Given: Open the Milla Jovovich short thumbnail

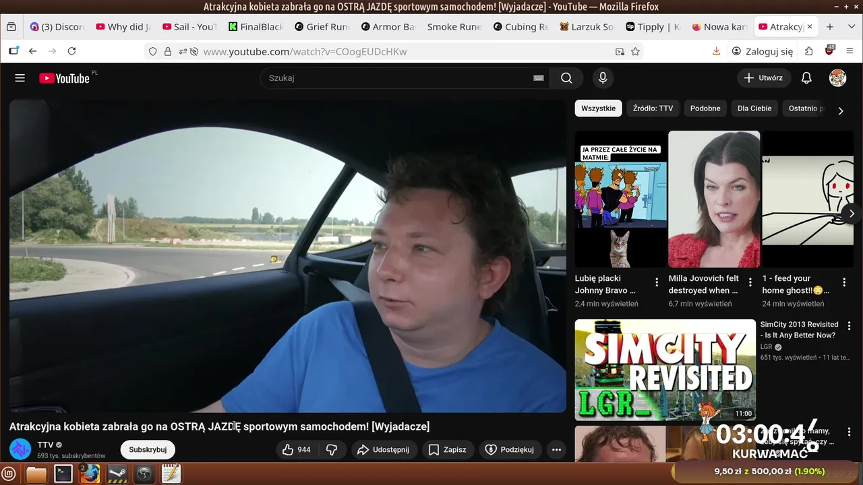Looking at the screenshot, I should 714,199.
